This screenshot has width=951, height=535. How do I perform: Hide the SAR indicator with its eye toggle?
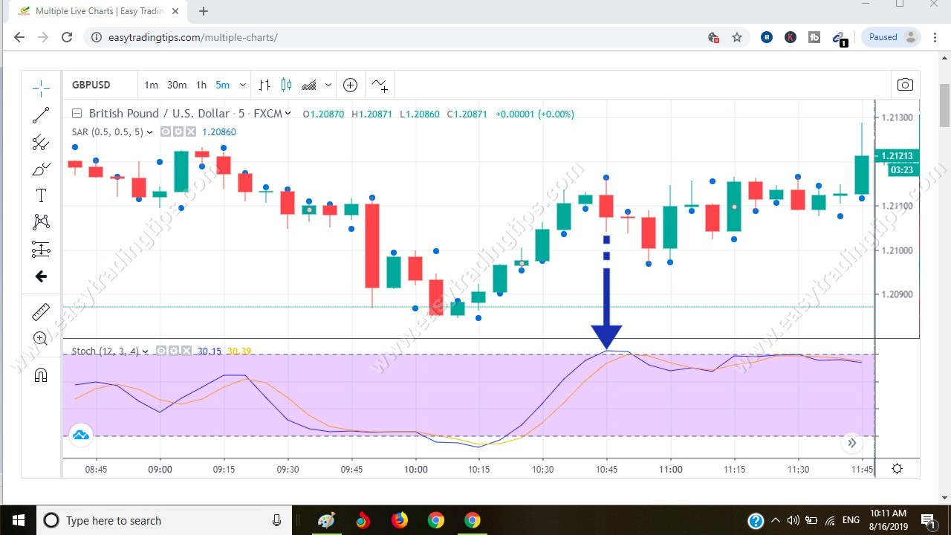[x=166, y=132]
